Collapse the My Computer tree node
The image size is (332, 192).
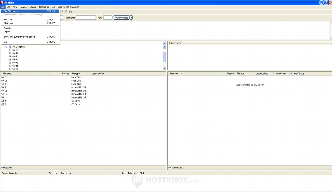pos(6,47)
